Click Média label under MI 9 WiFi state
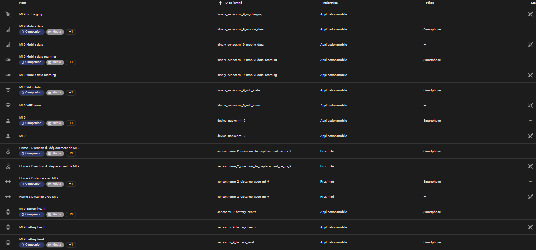Screen dimensions: 536x250 55,93
